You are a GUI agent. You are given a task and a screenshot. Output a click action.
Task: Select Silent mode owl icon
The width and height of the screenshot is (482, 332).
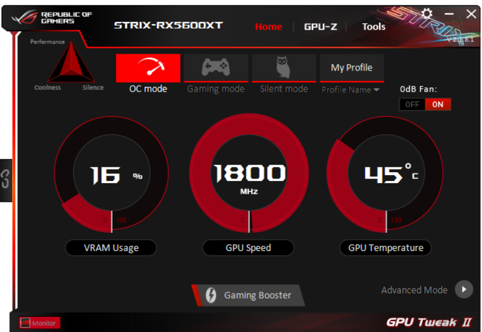click(x=284, y=67)
